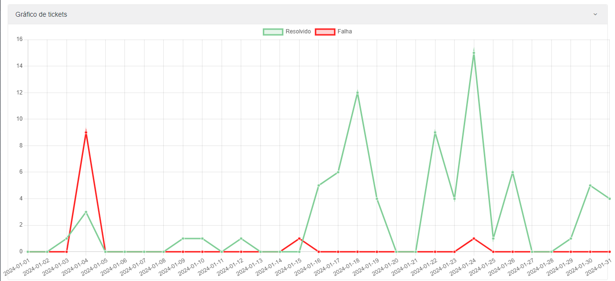
Task: Collapse the Gráfico de tickets panel chevron
Action: tap(595, 14)
